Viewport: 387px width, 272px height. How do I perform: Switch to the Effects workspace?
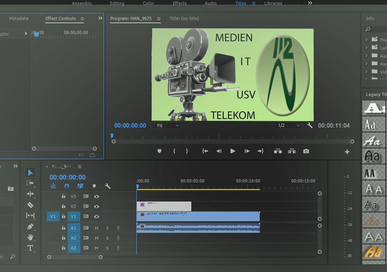[180, 3]
